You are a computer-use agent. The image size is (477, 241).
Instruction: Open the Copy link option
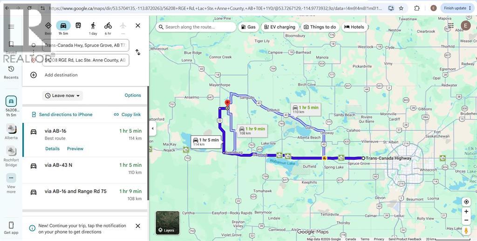pos(127,115)
